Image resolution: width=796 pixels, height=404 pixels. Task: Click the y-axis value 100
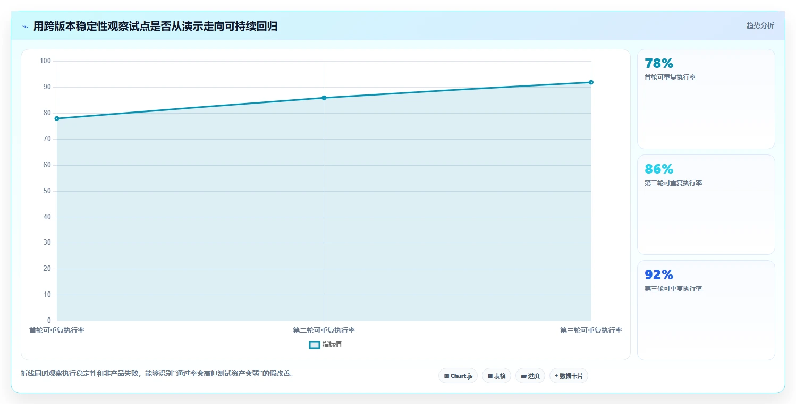coord(45,61)
